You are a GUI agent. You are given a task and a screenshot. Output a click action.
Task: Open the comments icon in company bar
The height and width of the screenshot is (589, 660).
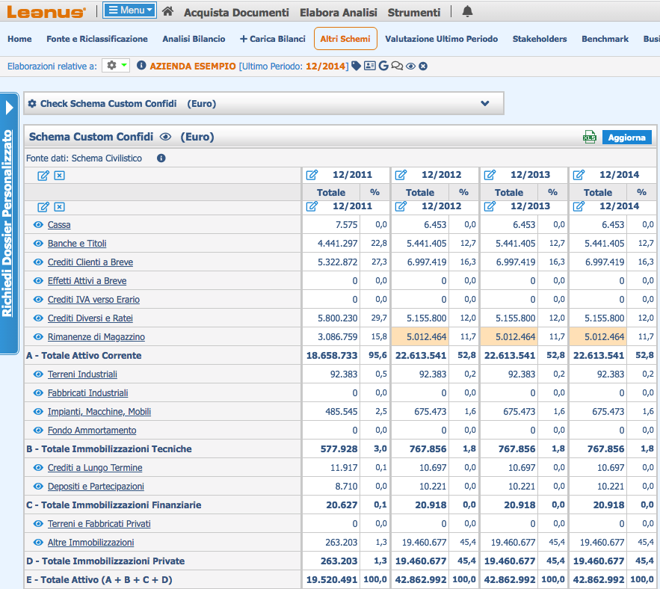pos(397,67)
